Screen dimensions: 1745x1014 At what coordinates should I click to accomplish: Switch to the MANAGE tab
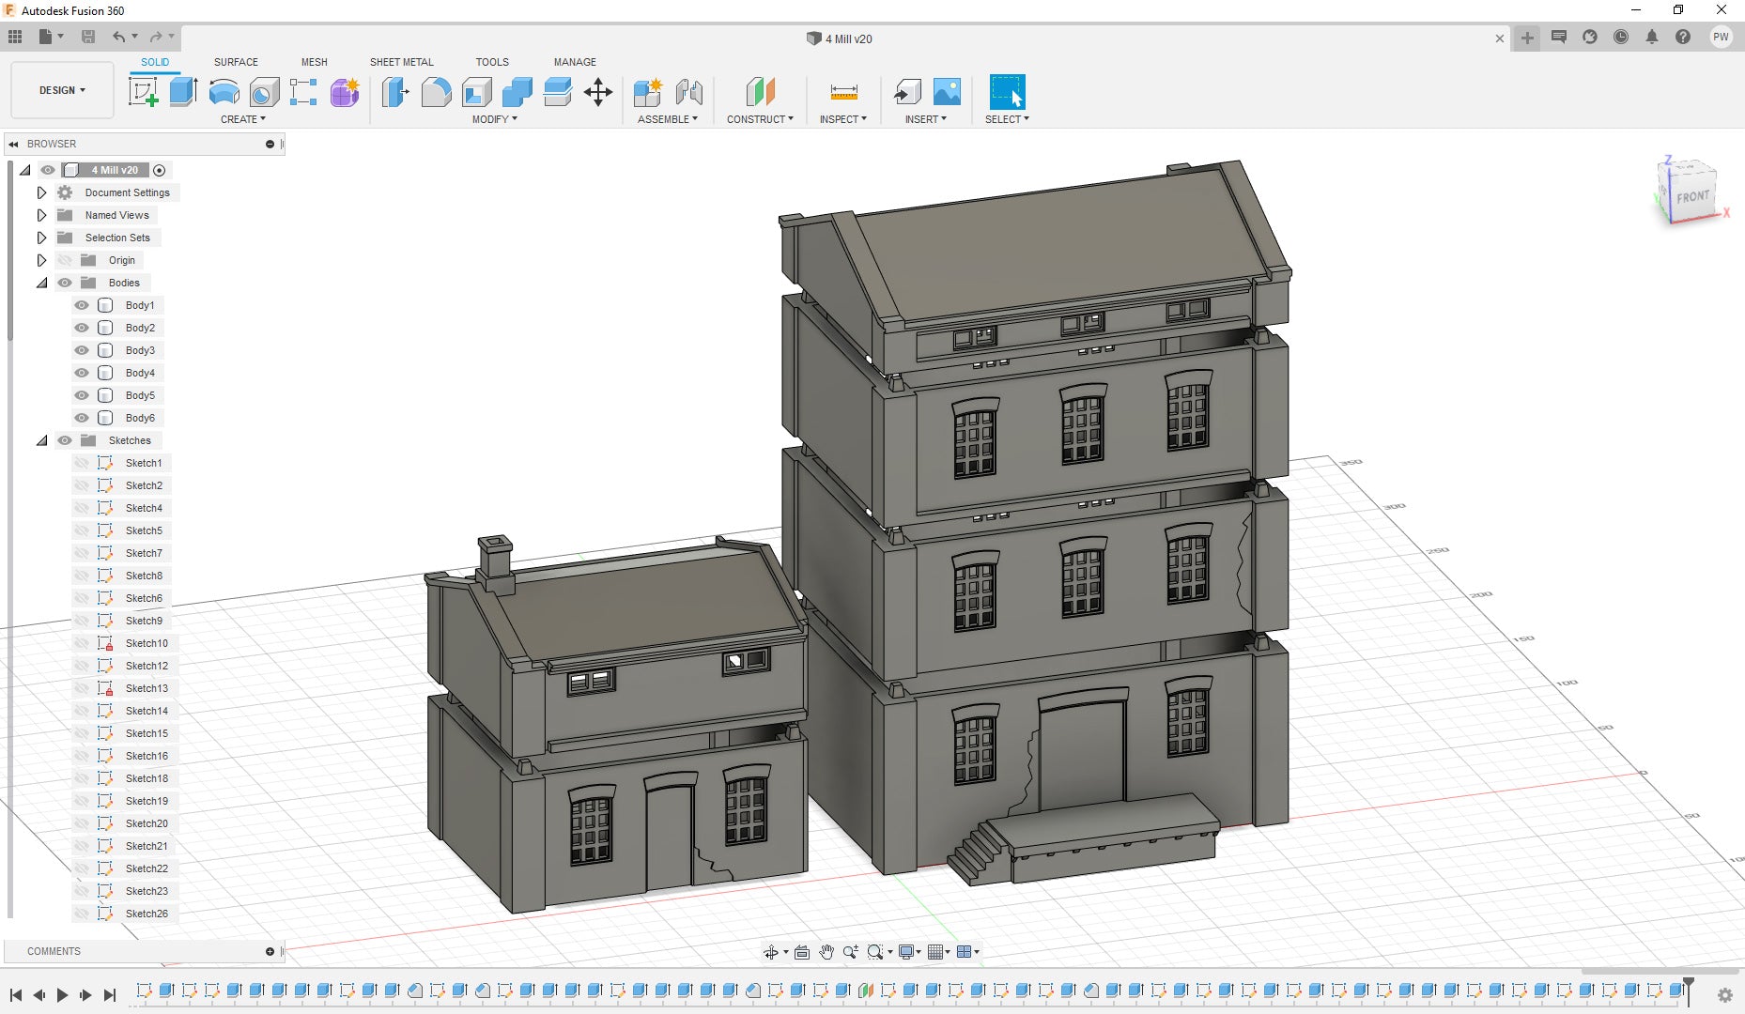coord(575,62)
